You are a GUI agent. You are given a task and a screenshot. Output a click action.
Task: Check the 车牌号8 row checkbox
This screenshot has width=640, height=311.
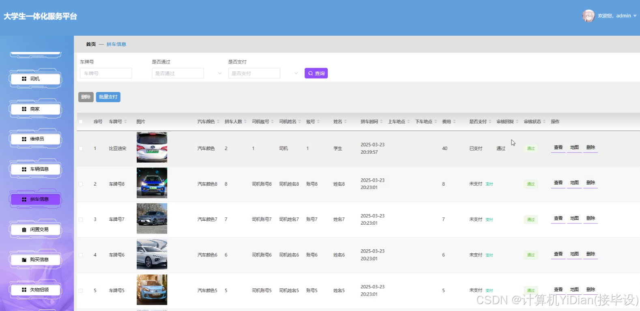(x=81, y=184)
